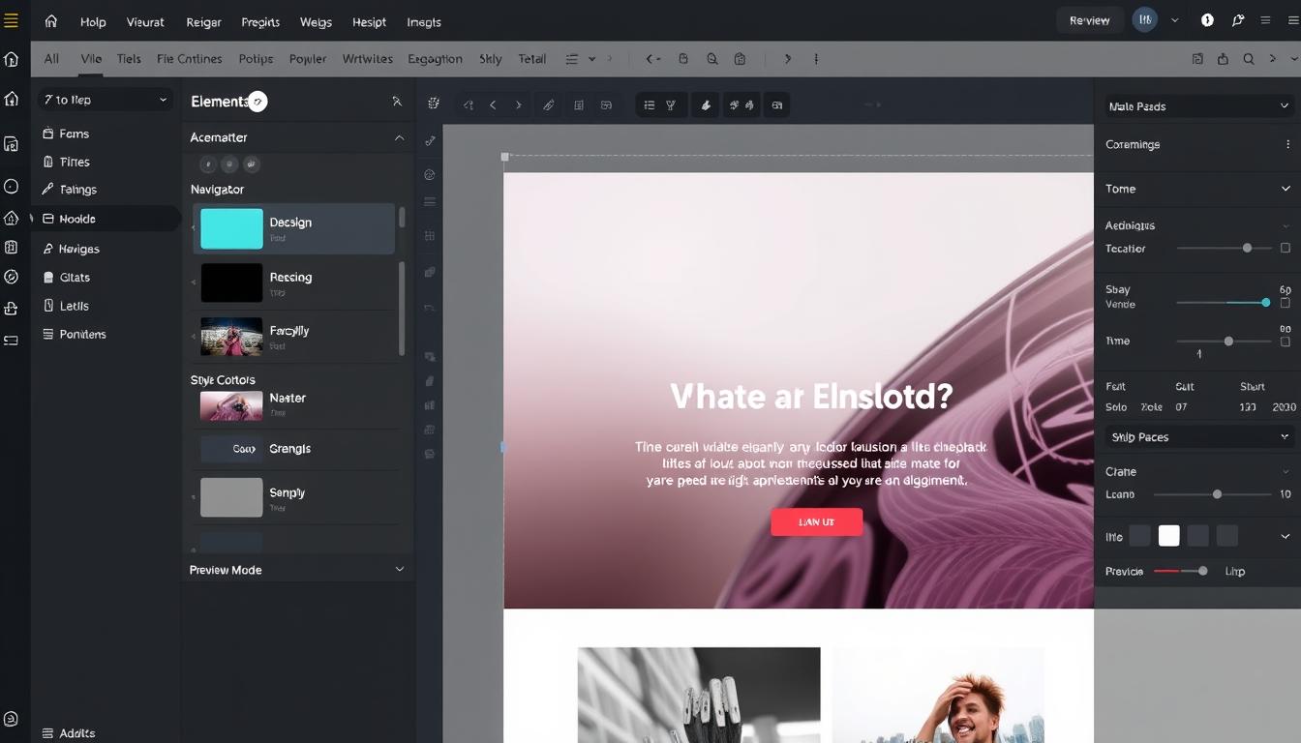Open the three-dot options beside Coremings
Image resolution: width=1301 pixels, height=743 pixels.
1287,144
